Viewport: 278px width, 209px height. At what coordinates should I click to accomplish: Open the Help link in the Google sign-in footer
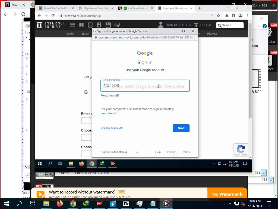click(x=158, y=152)
